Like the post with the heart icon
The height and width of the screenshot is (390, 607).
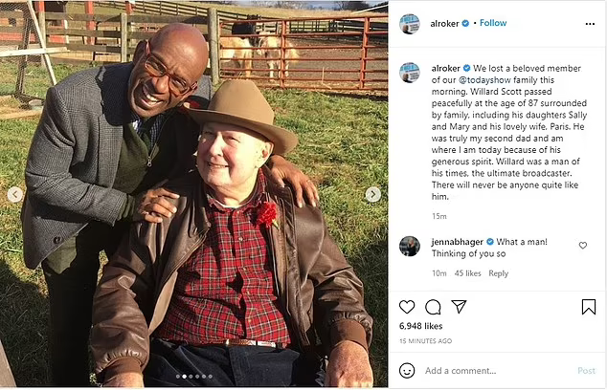tap(408, 307)
